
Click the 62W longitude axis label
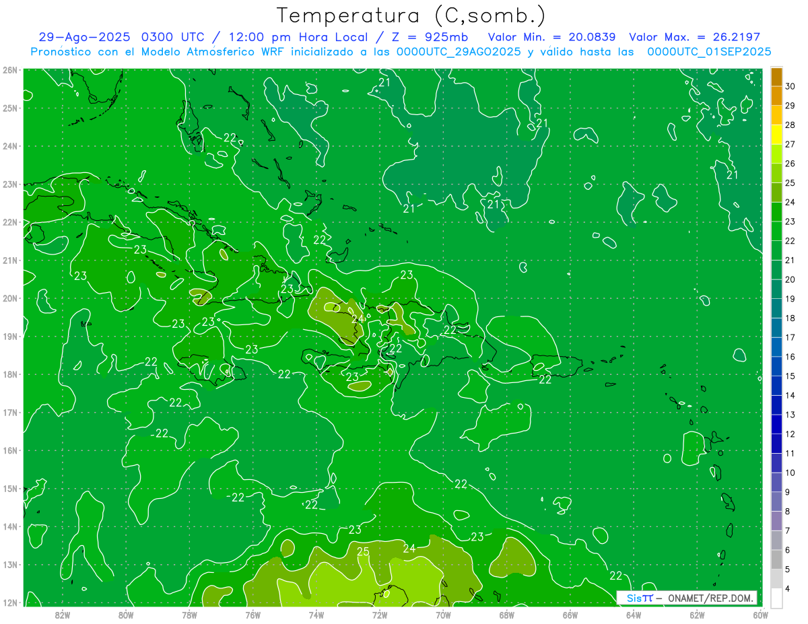point(697,615)
